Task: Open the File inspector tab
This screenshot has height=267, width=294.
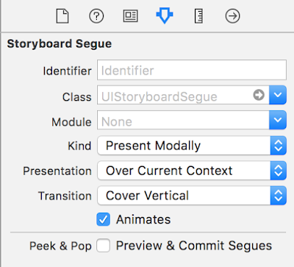Action: tap(62, 16)
